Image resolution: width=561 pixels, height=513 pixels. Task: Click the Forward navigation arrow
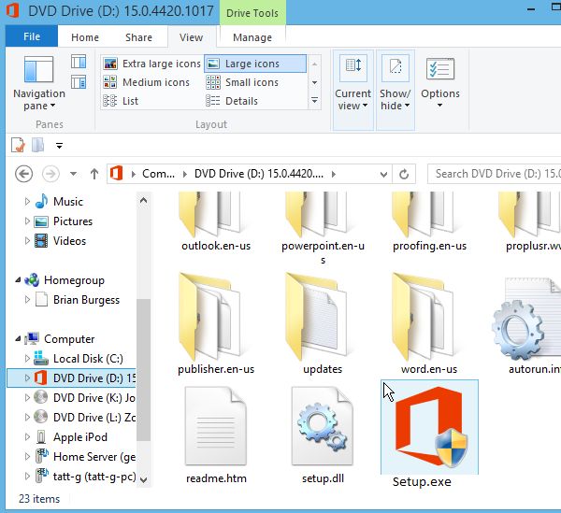click(50, 174)
